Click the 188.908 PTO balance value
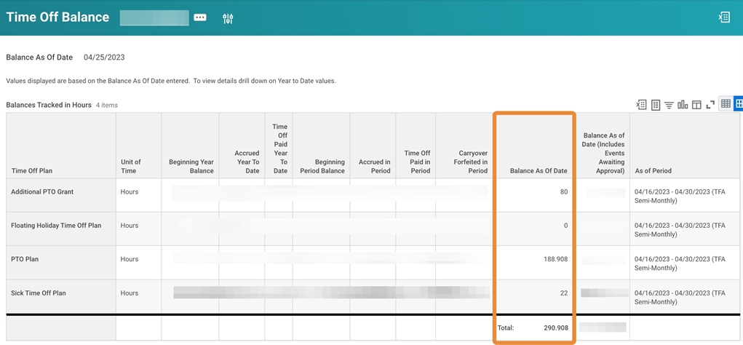 [555, 259]
